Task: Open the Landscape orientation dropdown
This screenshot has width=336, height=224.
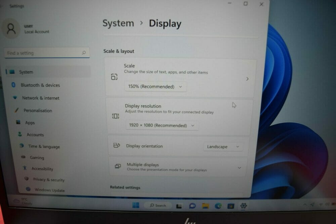Action: (223, 147)
